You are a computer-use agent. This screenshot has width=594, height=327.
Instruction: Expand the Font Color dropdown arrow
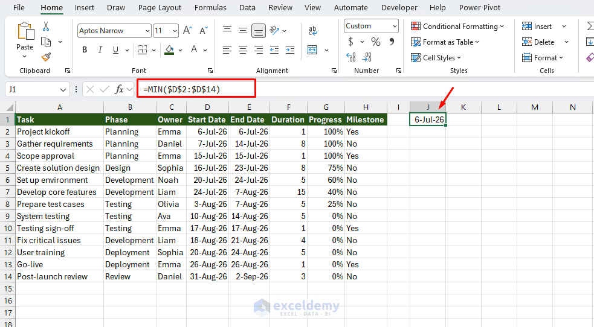point(205,50)
